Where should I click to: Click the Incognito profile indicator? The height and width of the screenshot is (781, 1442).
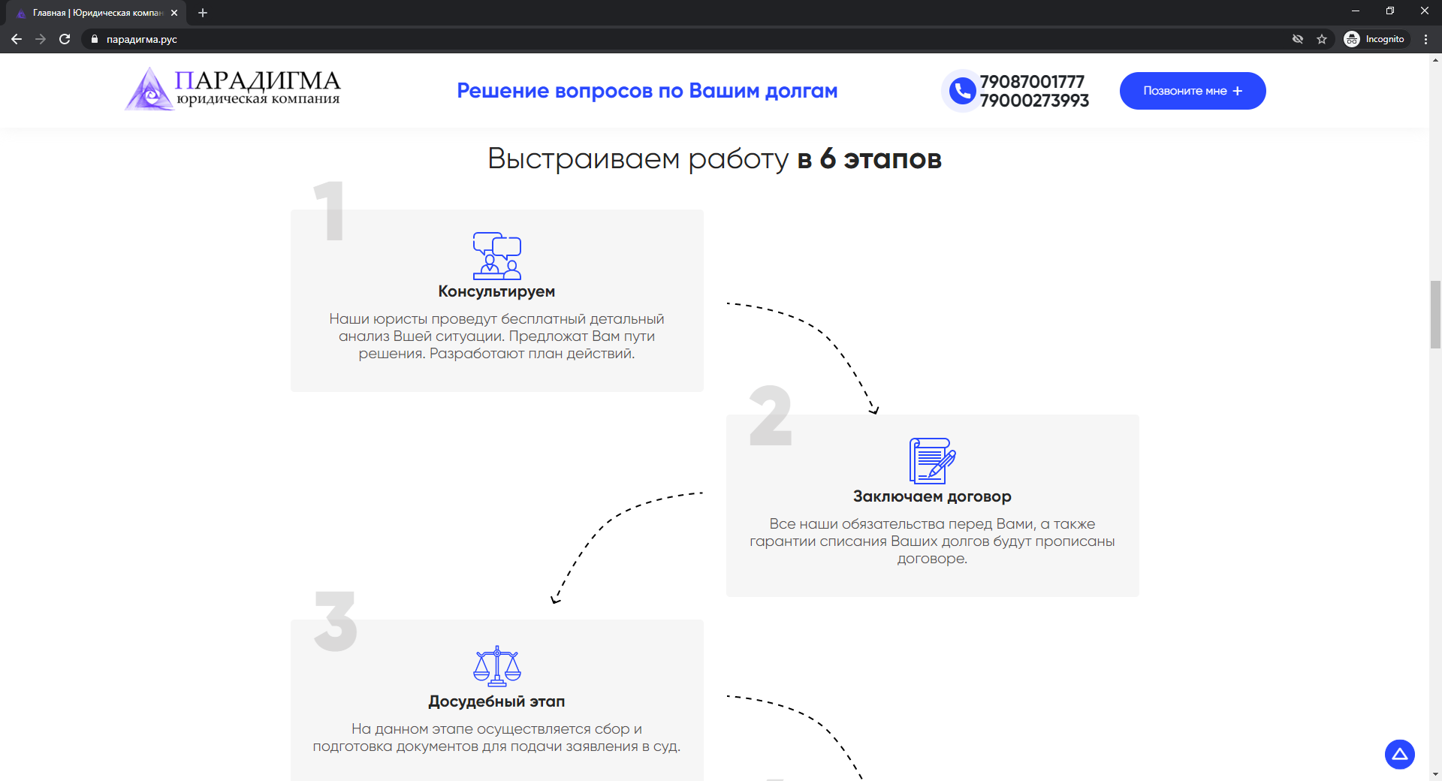tap(1375, 39)
